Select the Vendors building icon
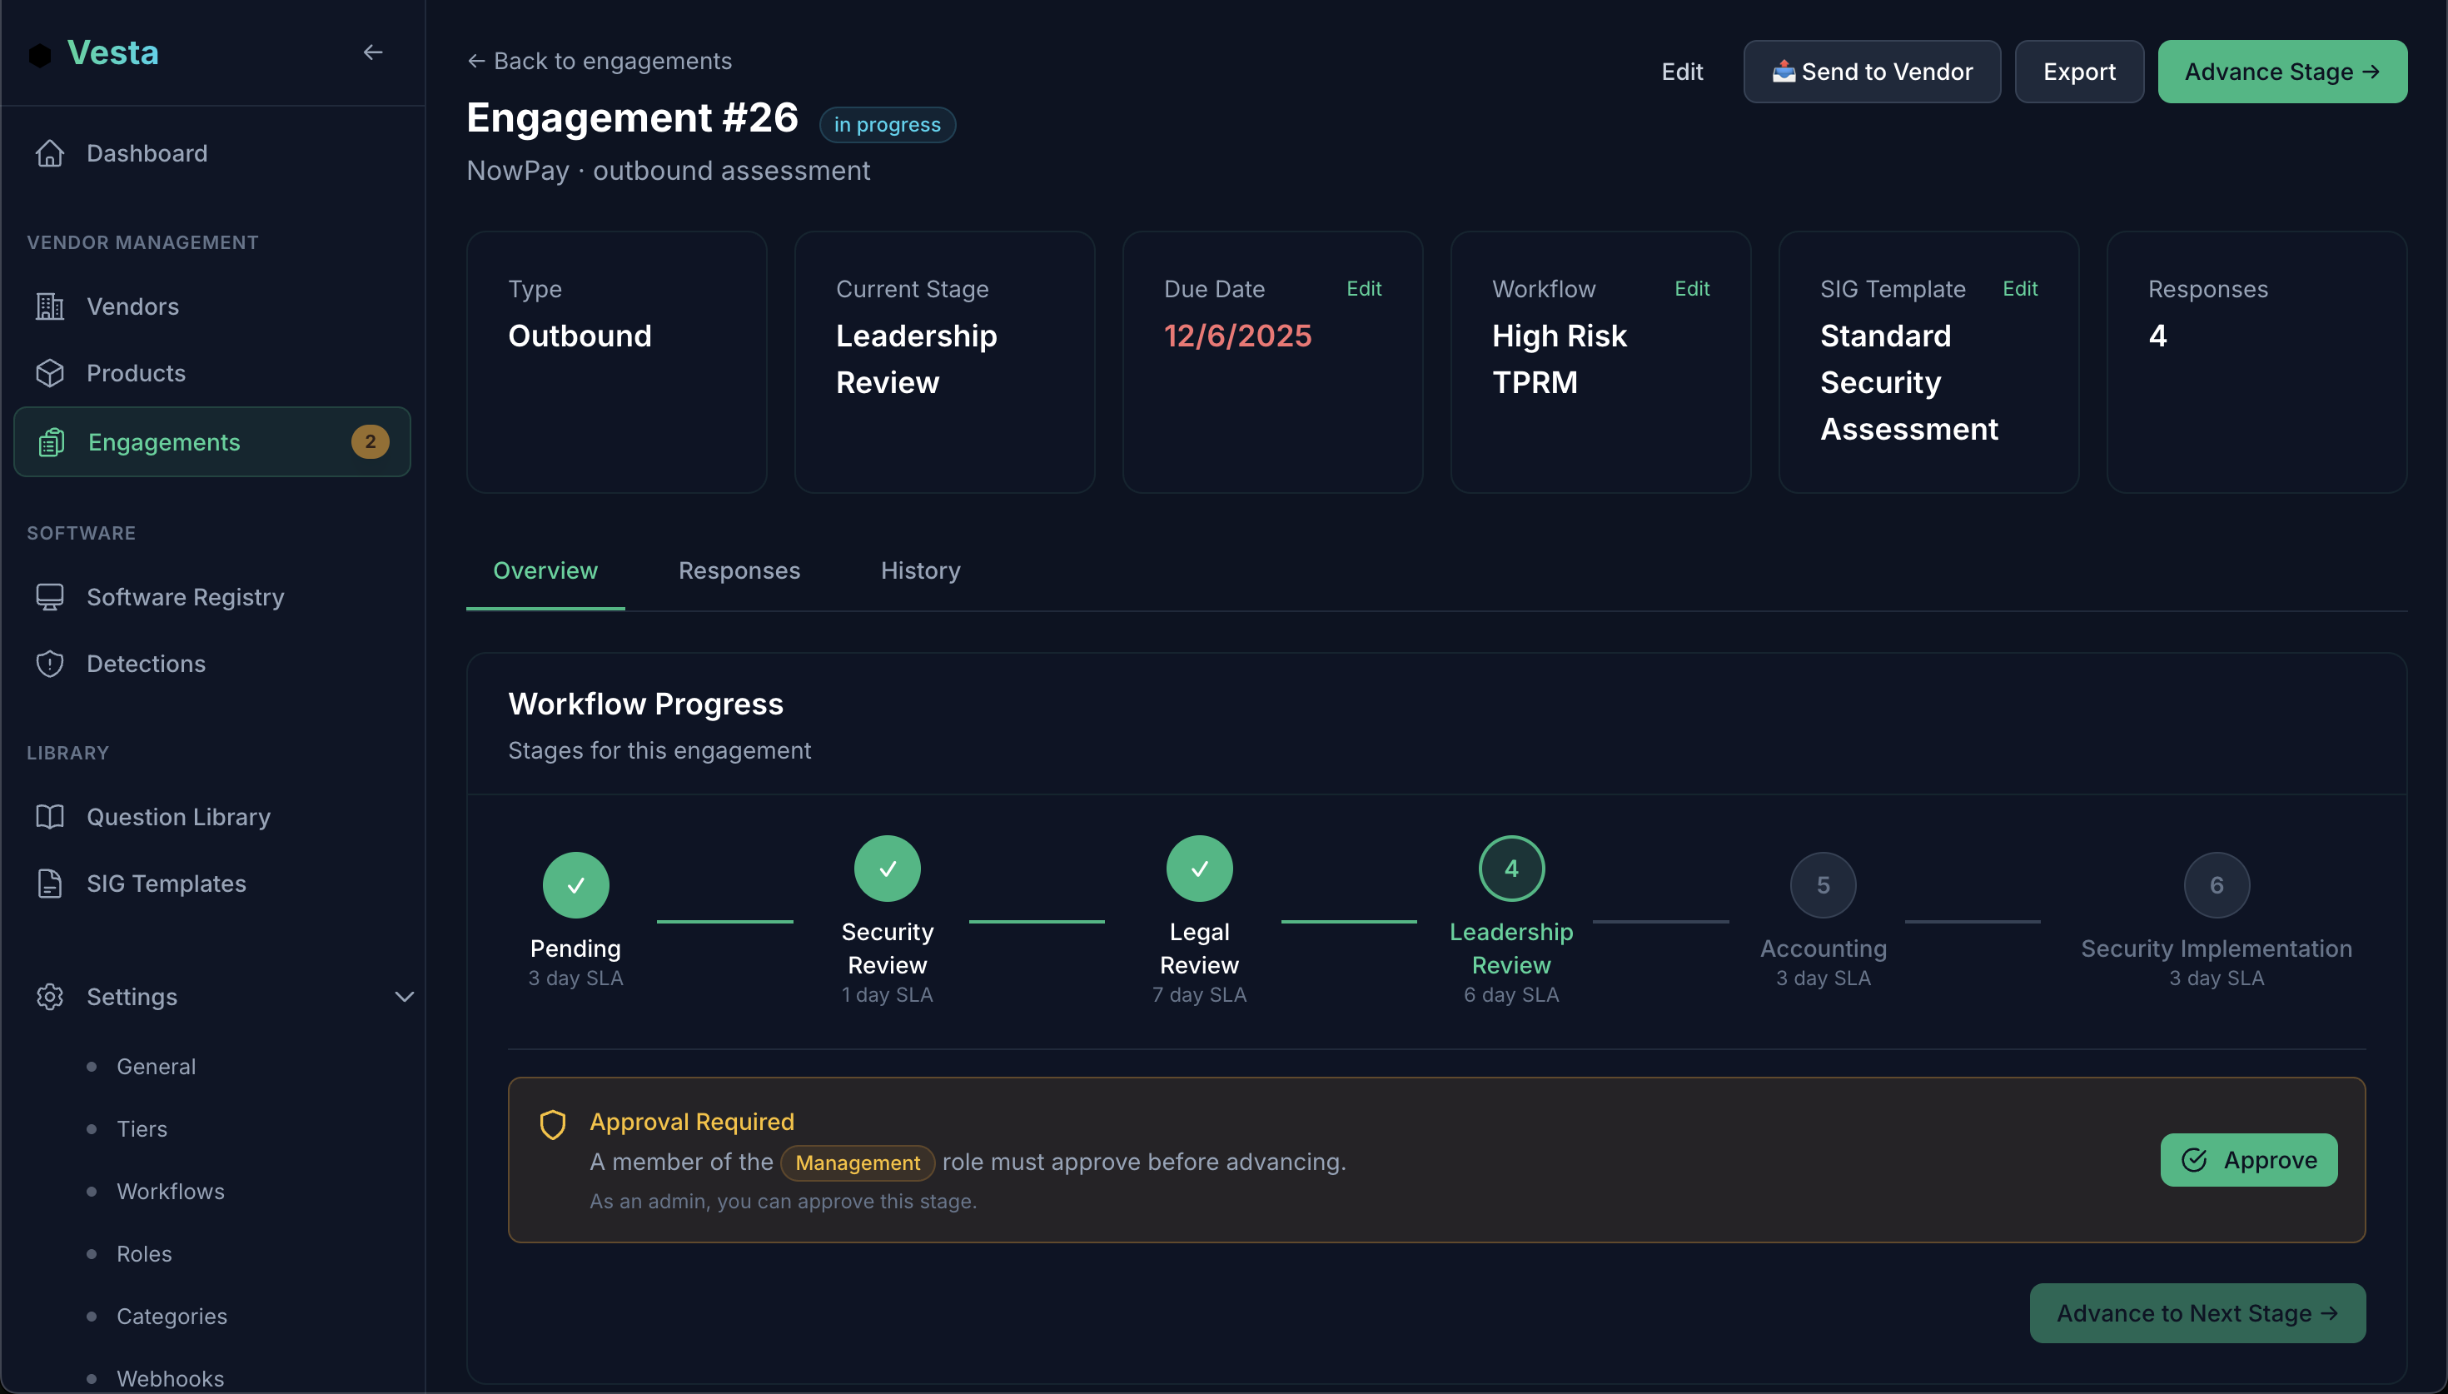 (x=50, y=306)
